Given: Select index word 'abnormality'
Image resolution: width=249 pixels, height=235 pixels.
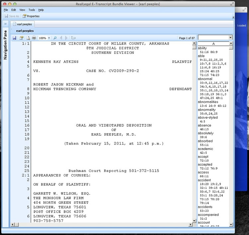Looking at the screenshot, I should tap(207, 110).
